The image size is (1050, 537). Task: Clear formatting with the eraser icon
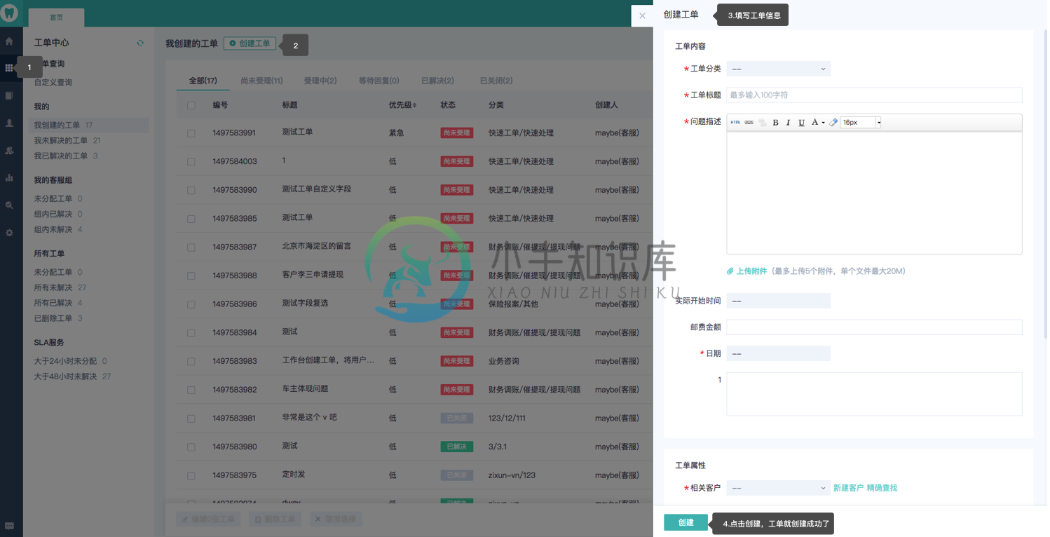833,123
